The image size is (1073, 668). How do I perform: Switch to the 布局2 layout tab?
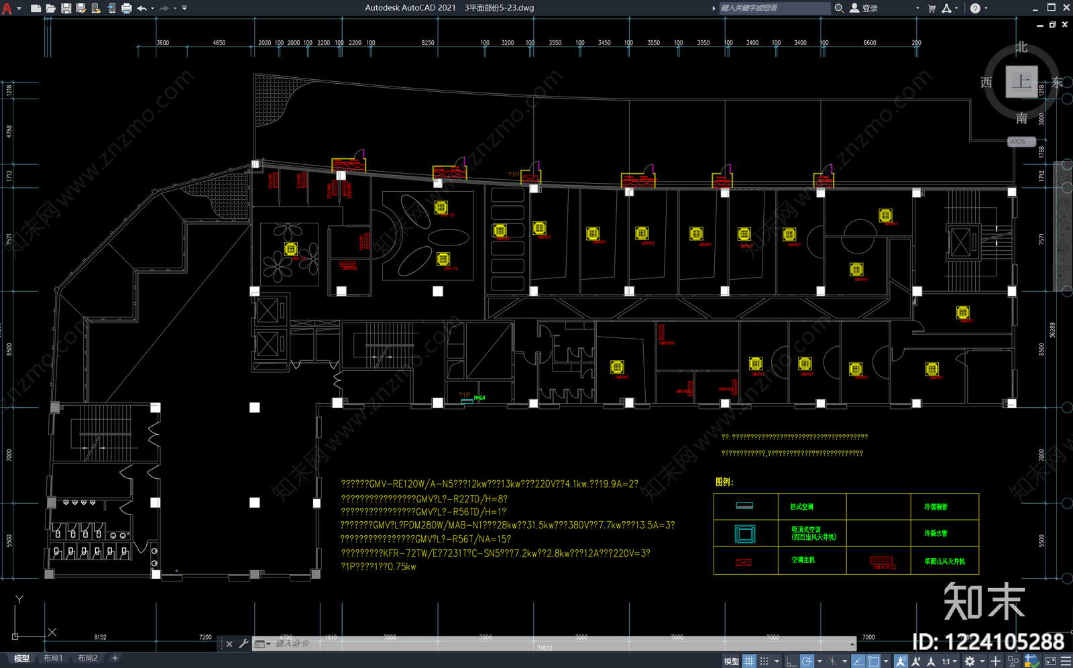(x=88, y=659)
